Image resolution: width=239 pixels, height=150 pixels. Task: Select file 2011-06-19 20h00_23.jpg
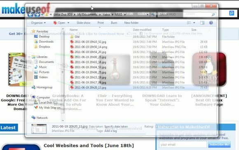pos(90,57)
